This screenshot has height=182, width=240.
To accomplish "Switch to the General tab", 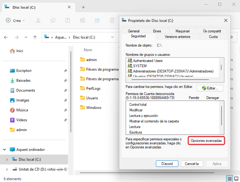I will (134, 31).
